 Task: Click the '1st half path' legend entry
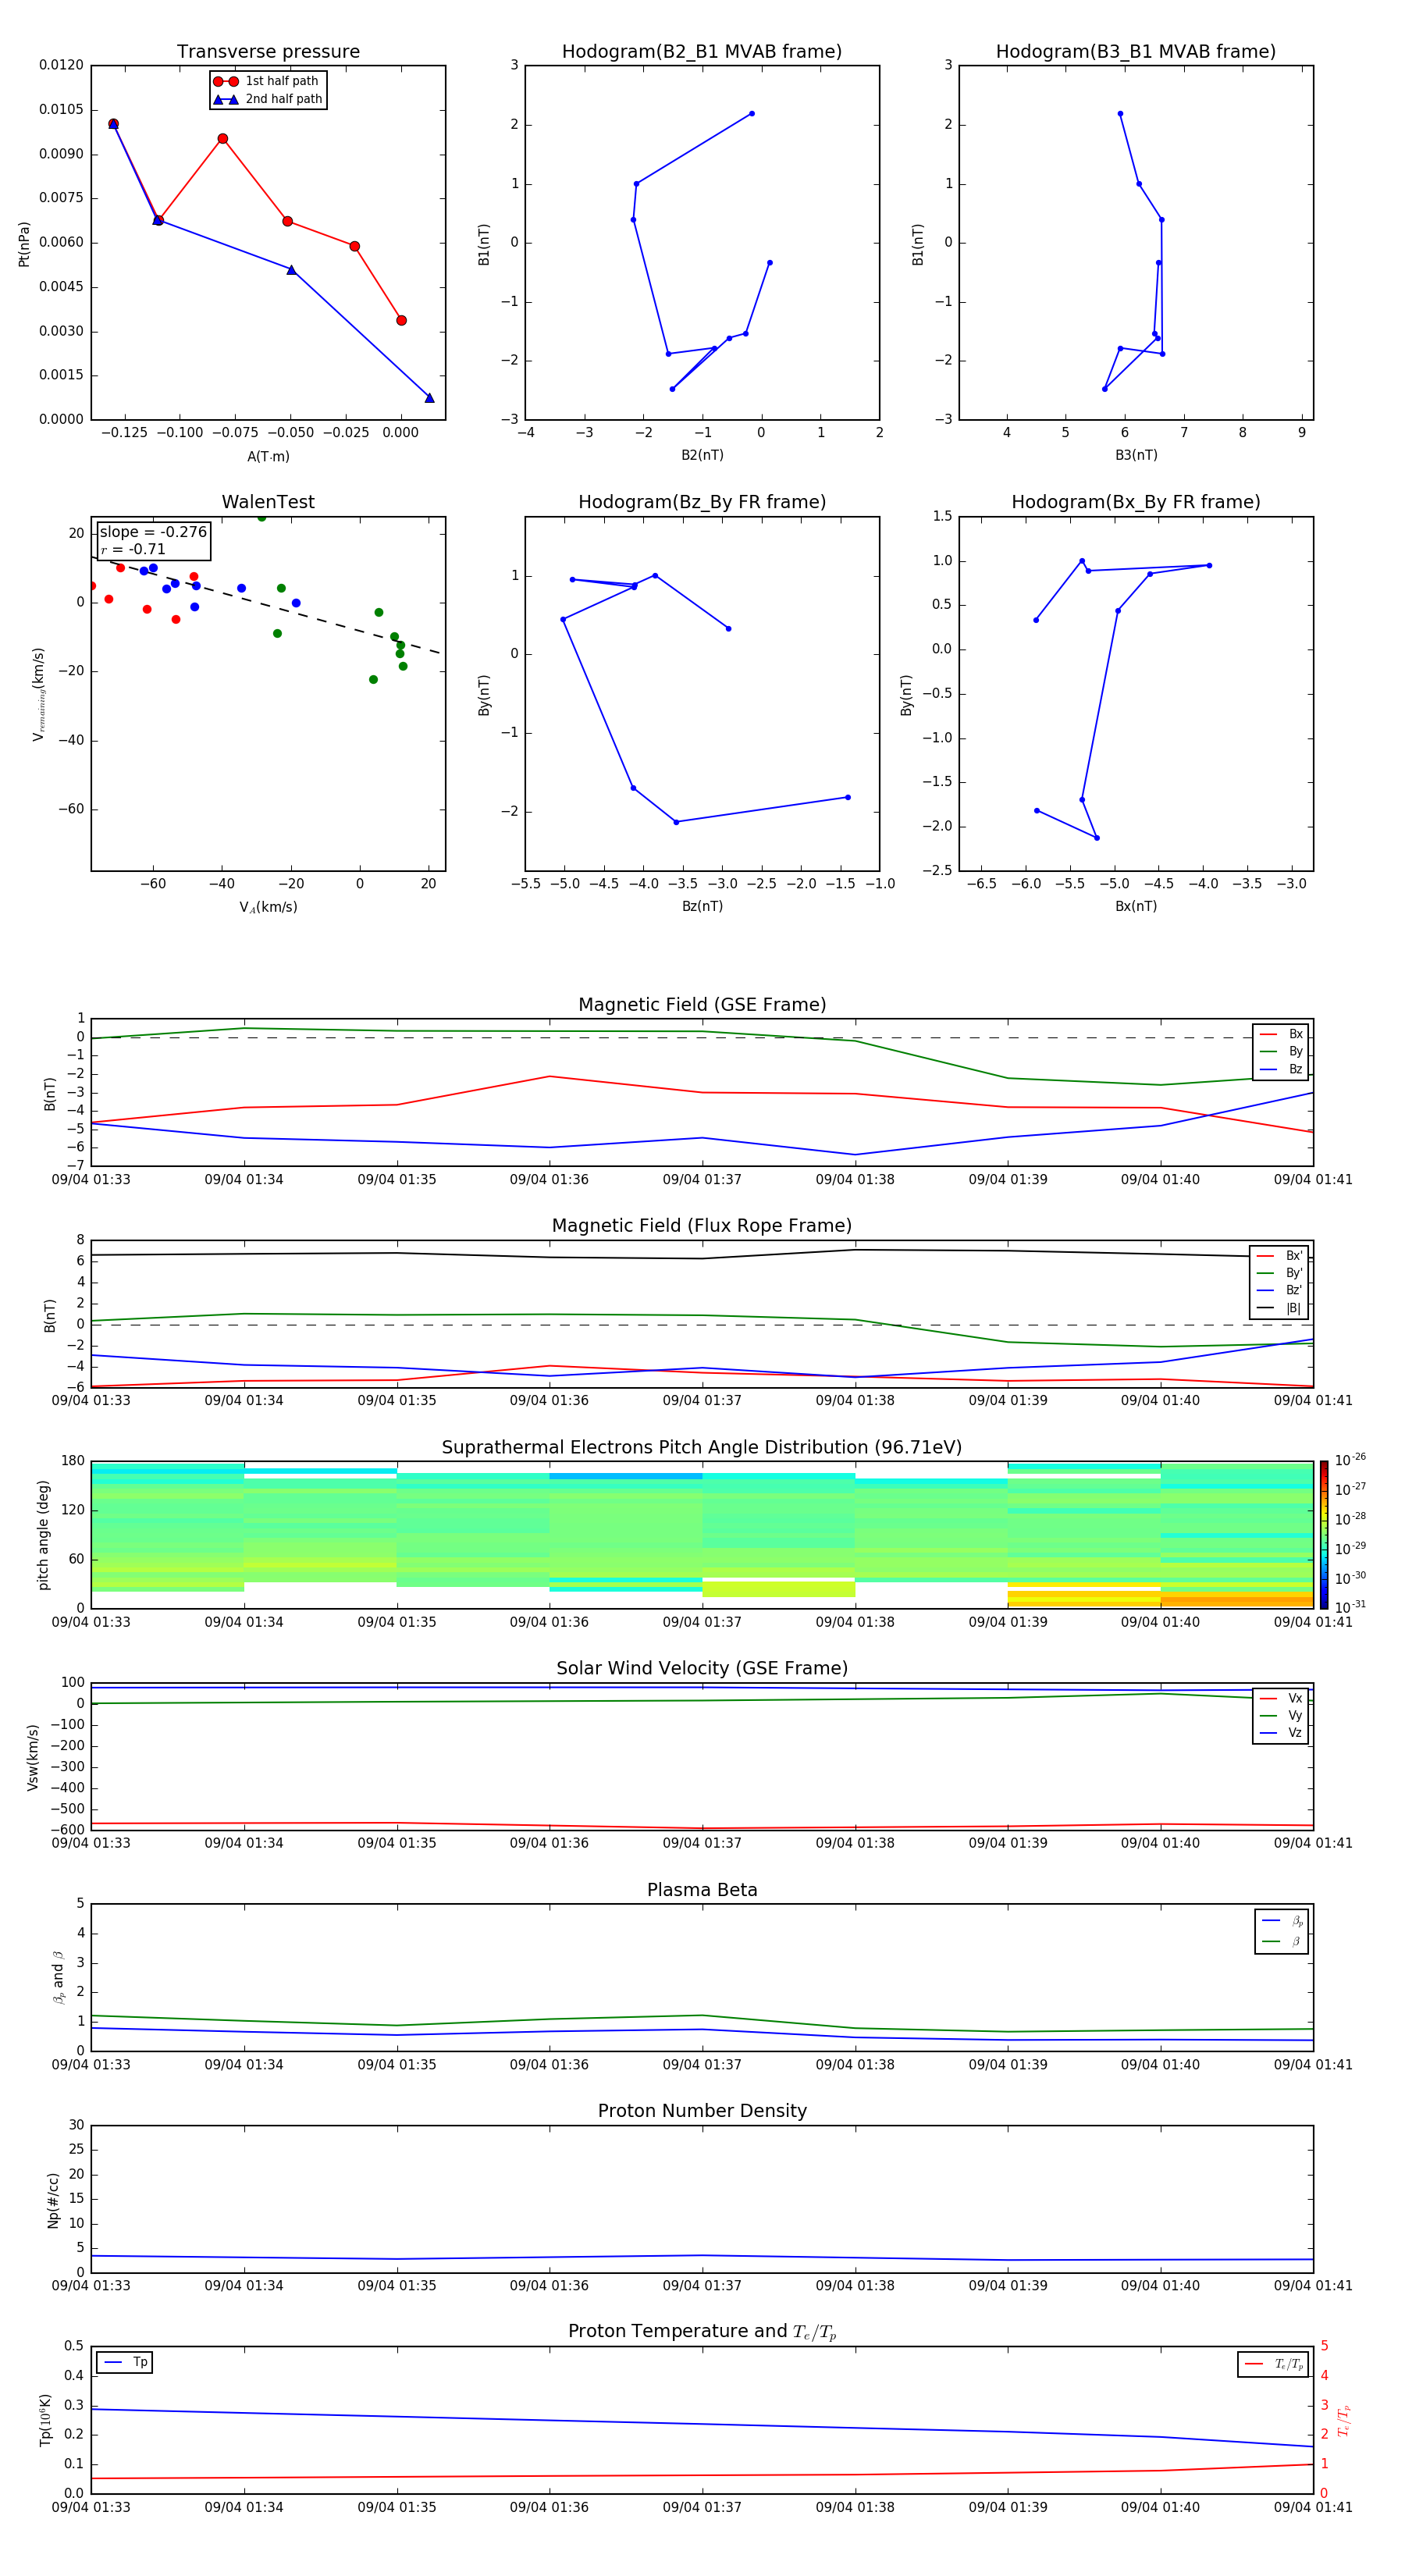point(267,81)
